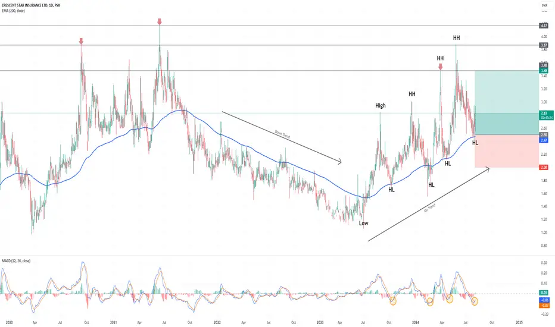The width and height of the screenshot is (555, 327).
Task: Select the orange circle on the MACD near Oct 2023
Action: coord(393,301)
